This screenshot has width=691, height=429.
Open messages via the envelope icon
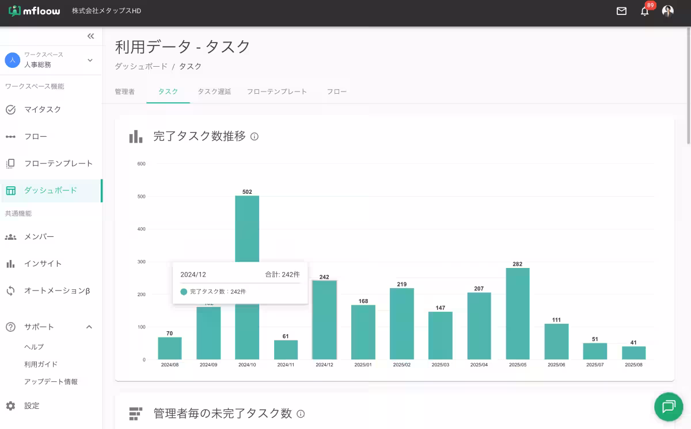pyautogui.click(x=621, y=10)
